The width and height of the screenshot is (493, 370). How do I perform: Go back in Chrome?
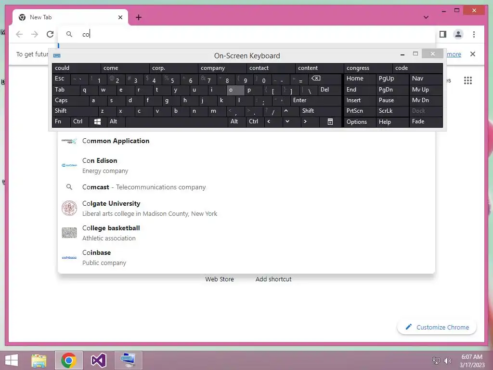19,34
